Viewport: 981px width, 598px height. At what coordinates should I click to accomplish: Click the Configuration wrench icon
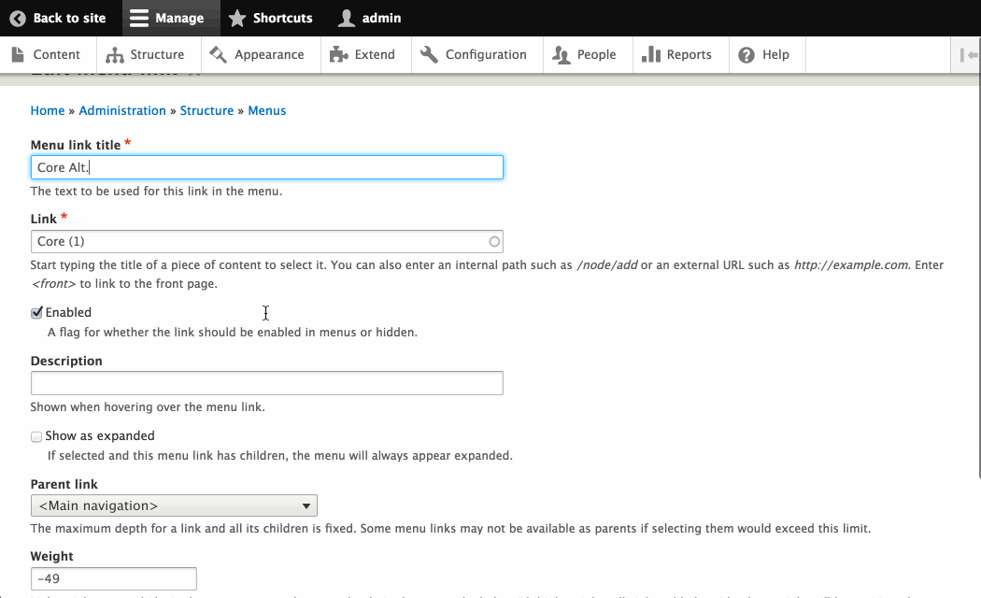coord(429,54)
